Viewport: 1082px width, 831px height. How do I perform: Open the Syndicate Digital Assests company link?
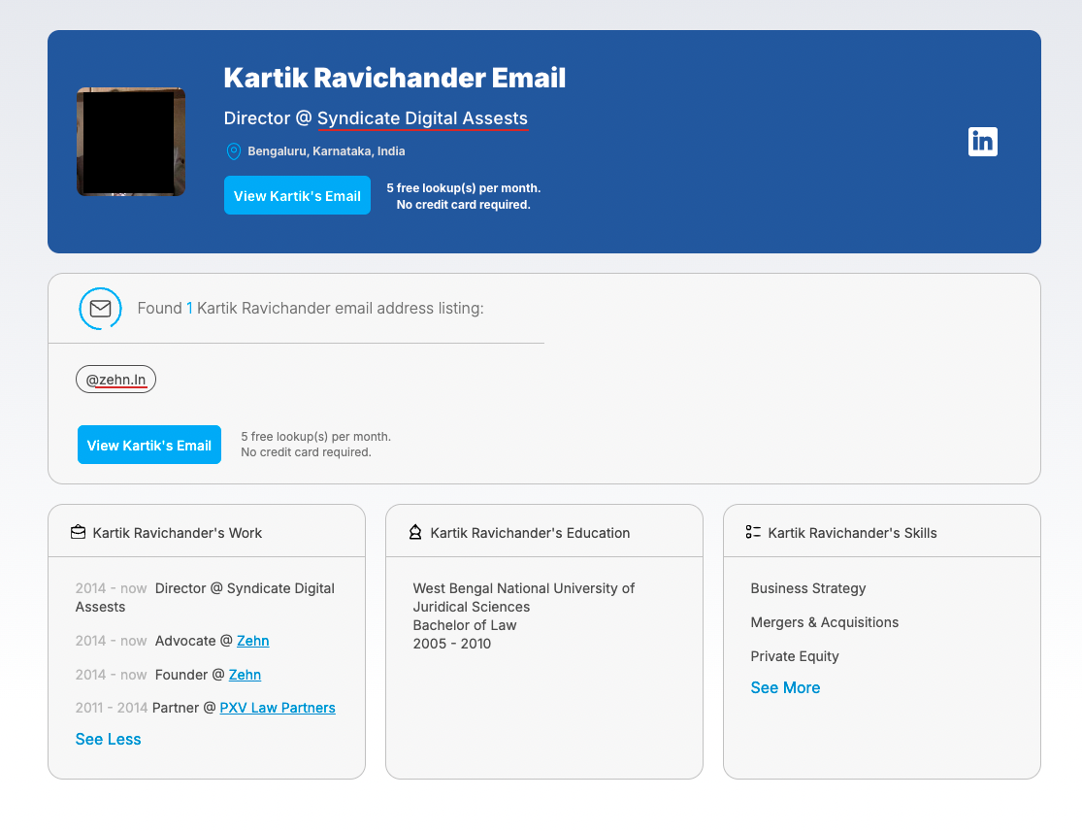tap(422, 118)
